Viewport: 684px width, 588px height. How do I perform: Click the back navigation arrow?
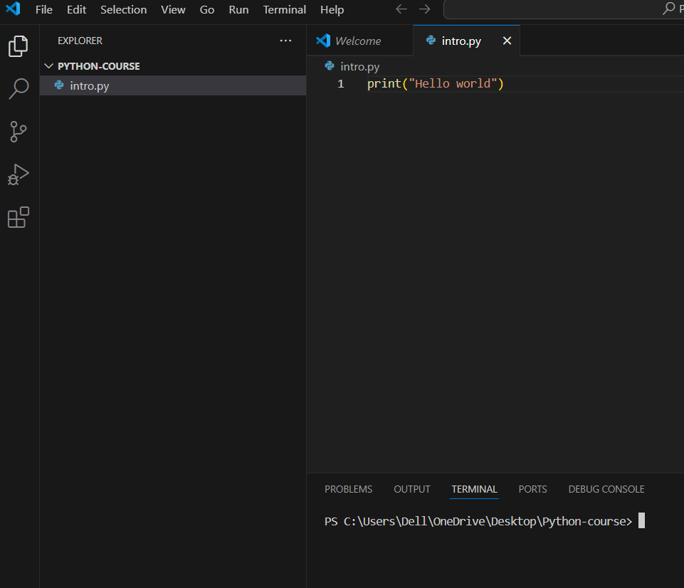[x=401, y=10]
